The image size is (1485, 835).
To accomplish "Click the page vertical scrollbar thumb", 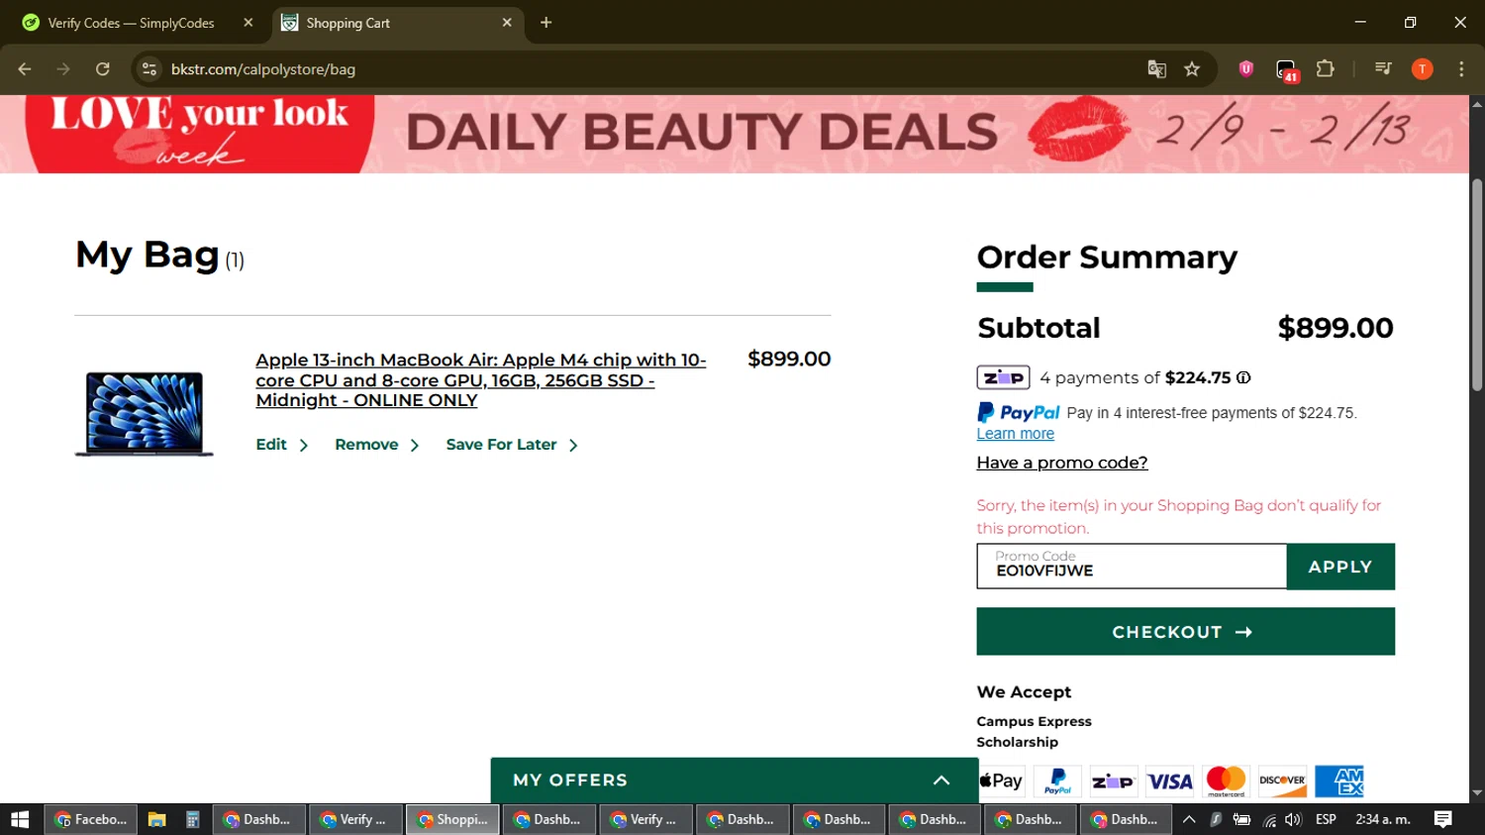I will pos(1477,285).
